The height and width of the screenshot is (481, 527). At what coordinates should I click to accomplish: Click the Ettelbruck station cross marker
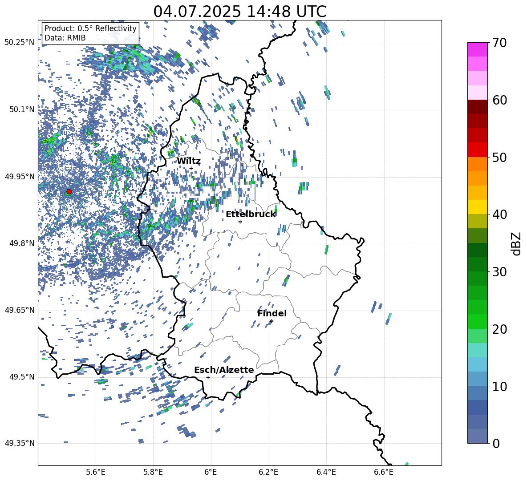(240, 222)
